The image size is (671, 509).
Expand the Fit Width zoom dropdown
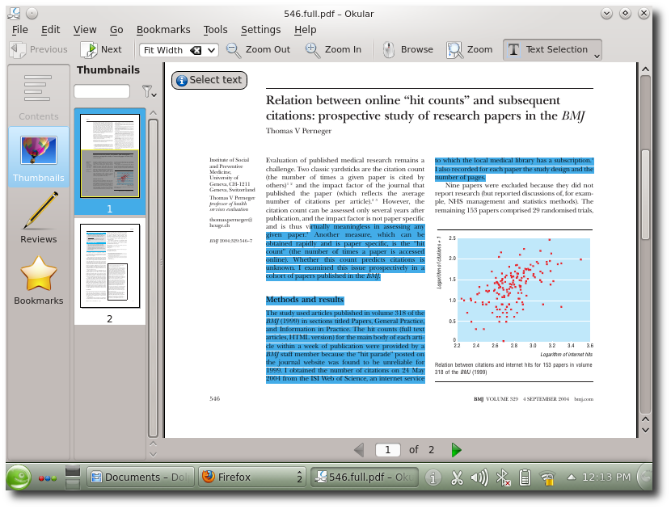(212, 50)
